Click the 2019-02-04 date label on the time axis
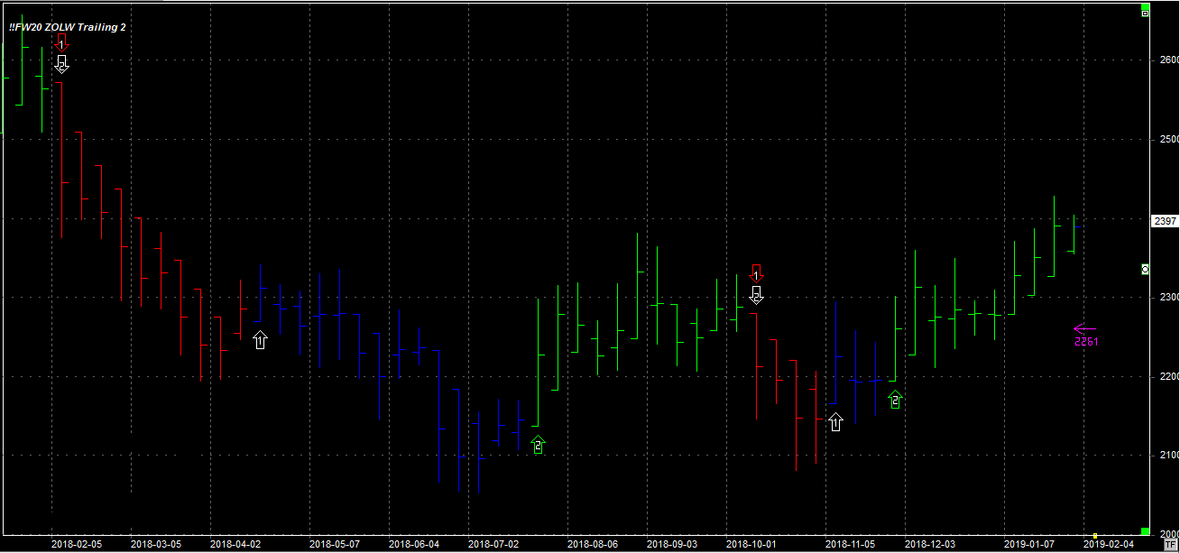The height and width of the screenshot is (553, 1180). click(x=1109, y=544)
